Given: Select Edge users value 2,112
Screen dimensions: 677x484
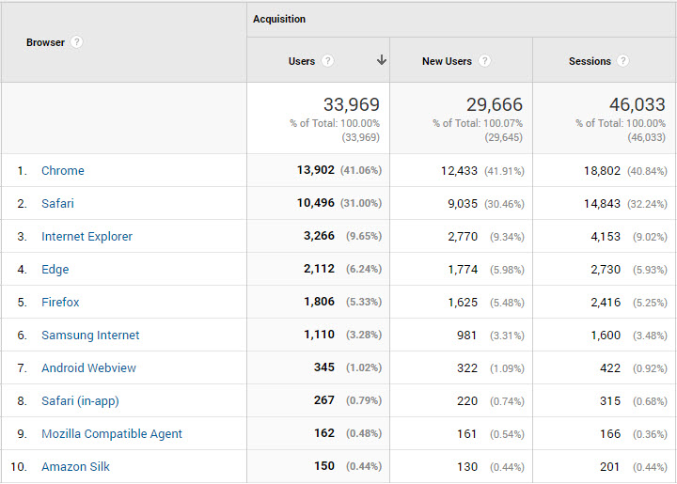Looking at the screenshot, I should 319,269.
